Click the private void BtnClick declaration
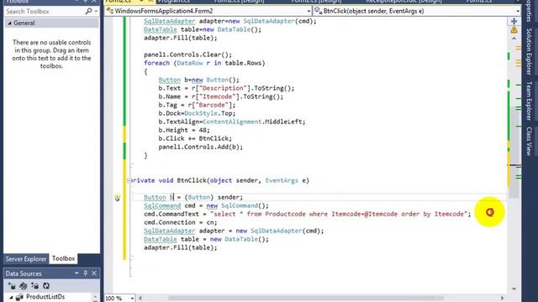The image size is (538, 302). (220, 180)
